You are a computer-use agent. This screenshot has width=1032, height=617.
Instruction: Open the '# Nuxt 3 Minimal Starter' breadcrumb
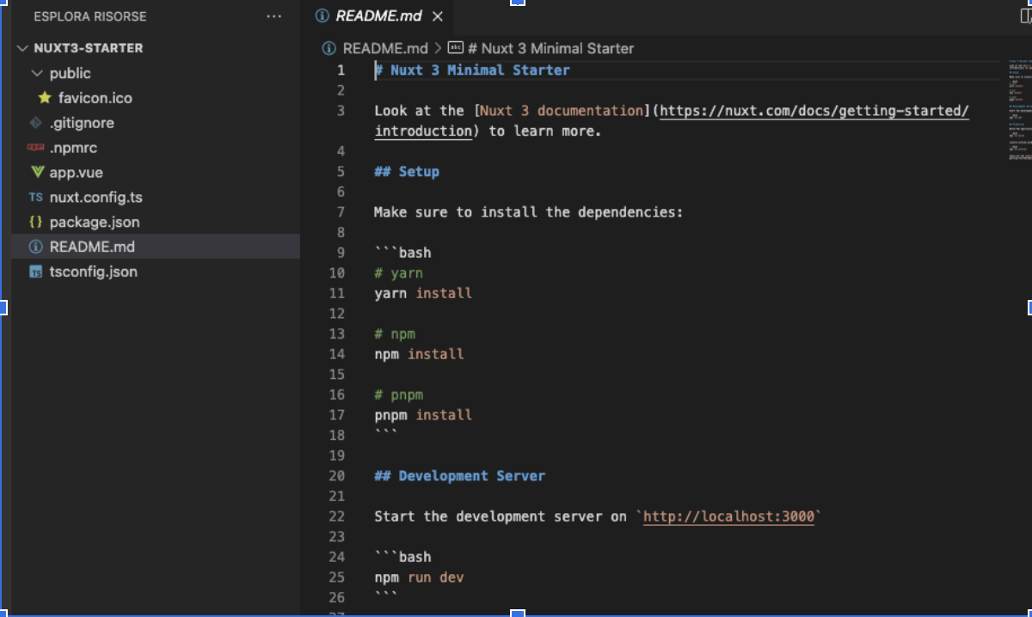click(551, 48)
